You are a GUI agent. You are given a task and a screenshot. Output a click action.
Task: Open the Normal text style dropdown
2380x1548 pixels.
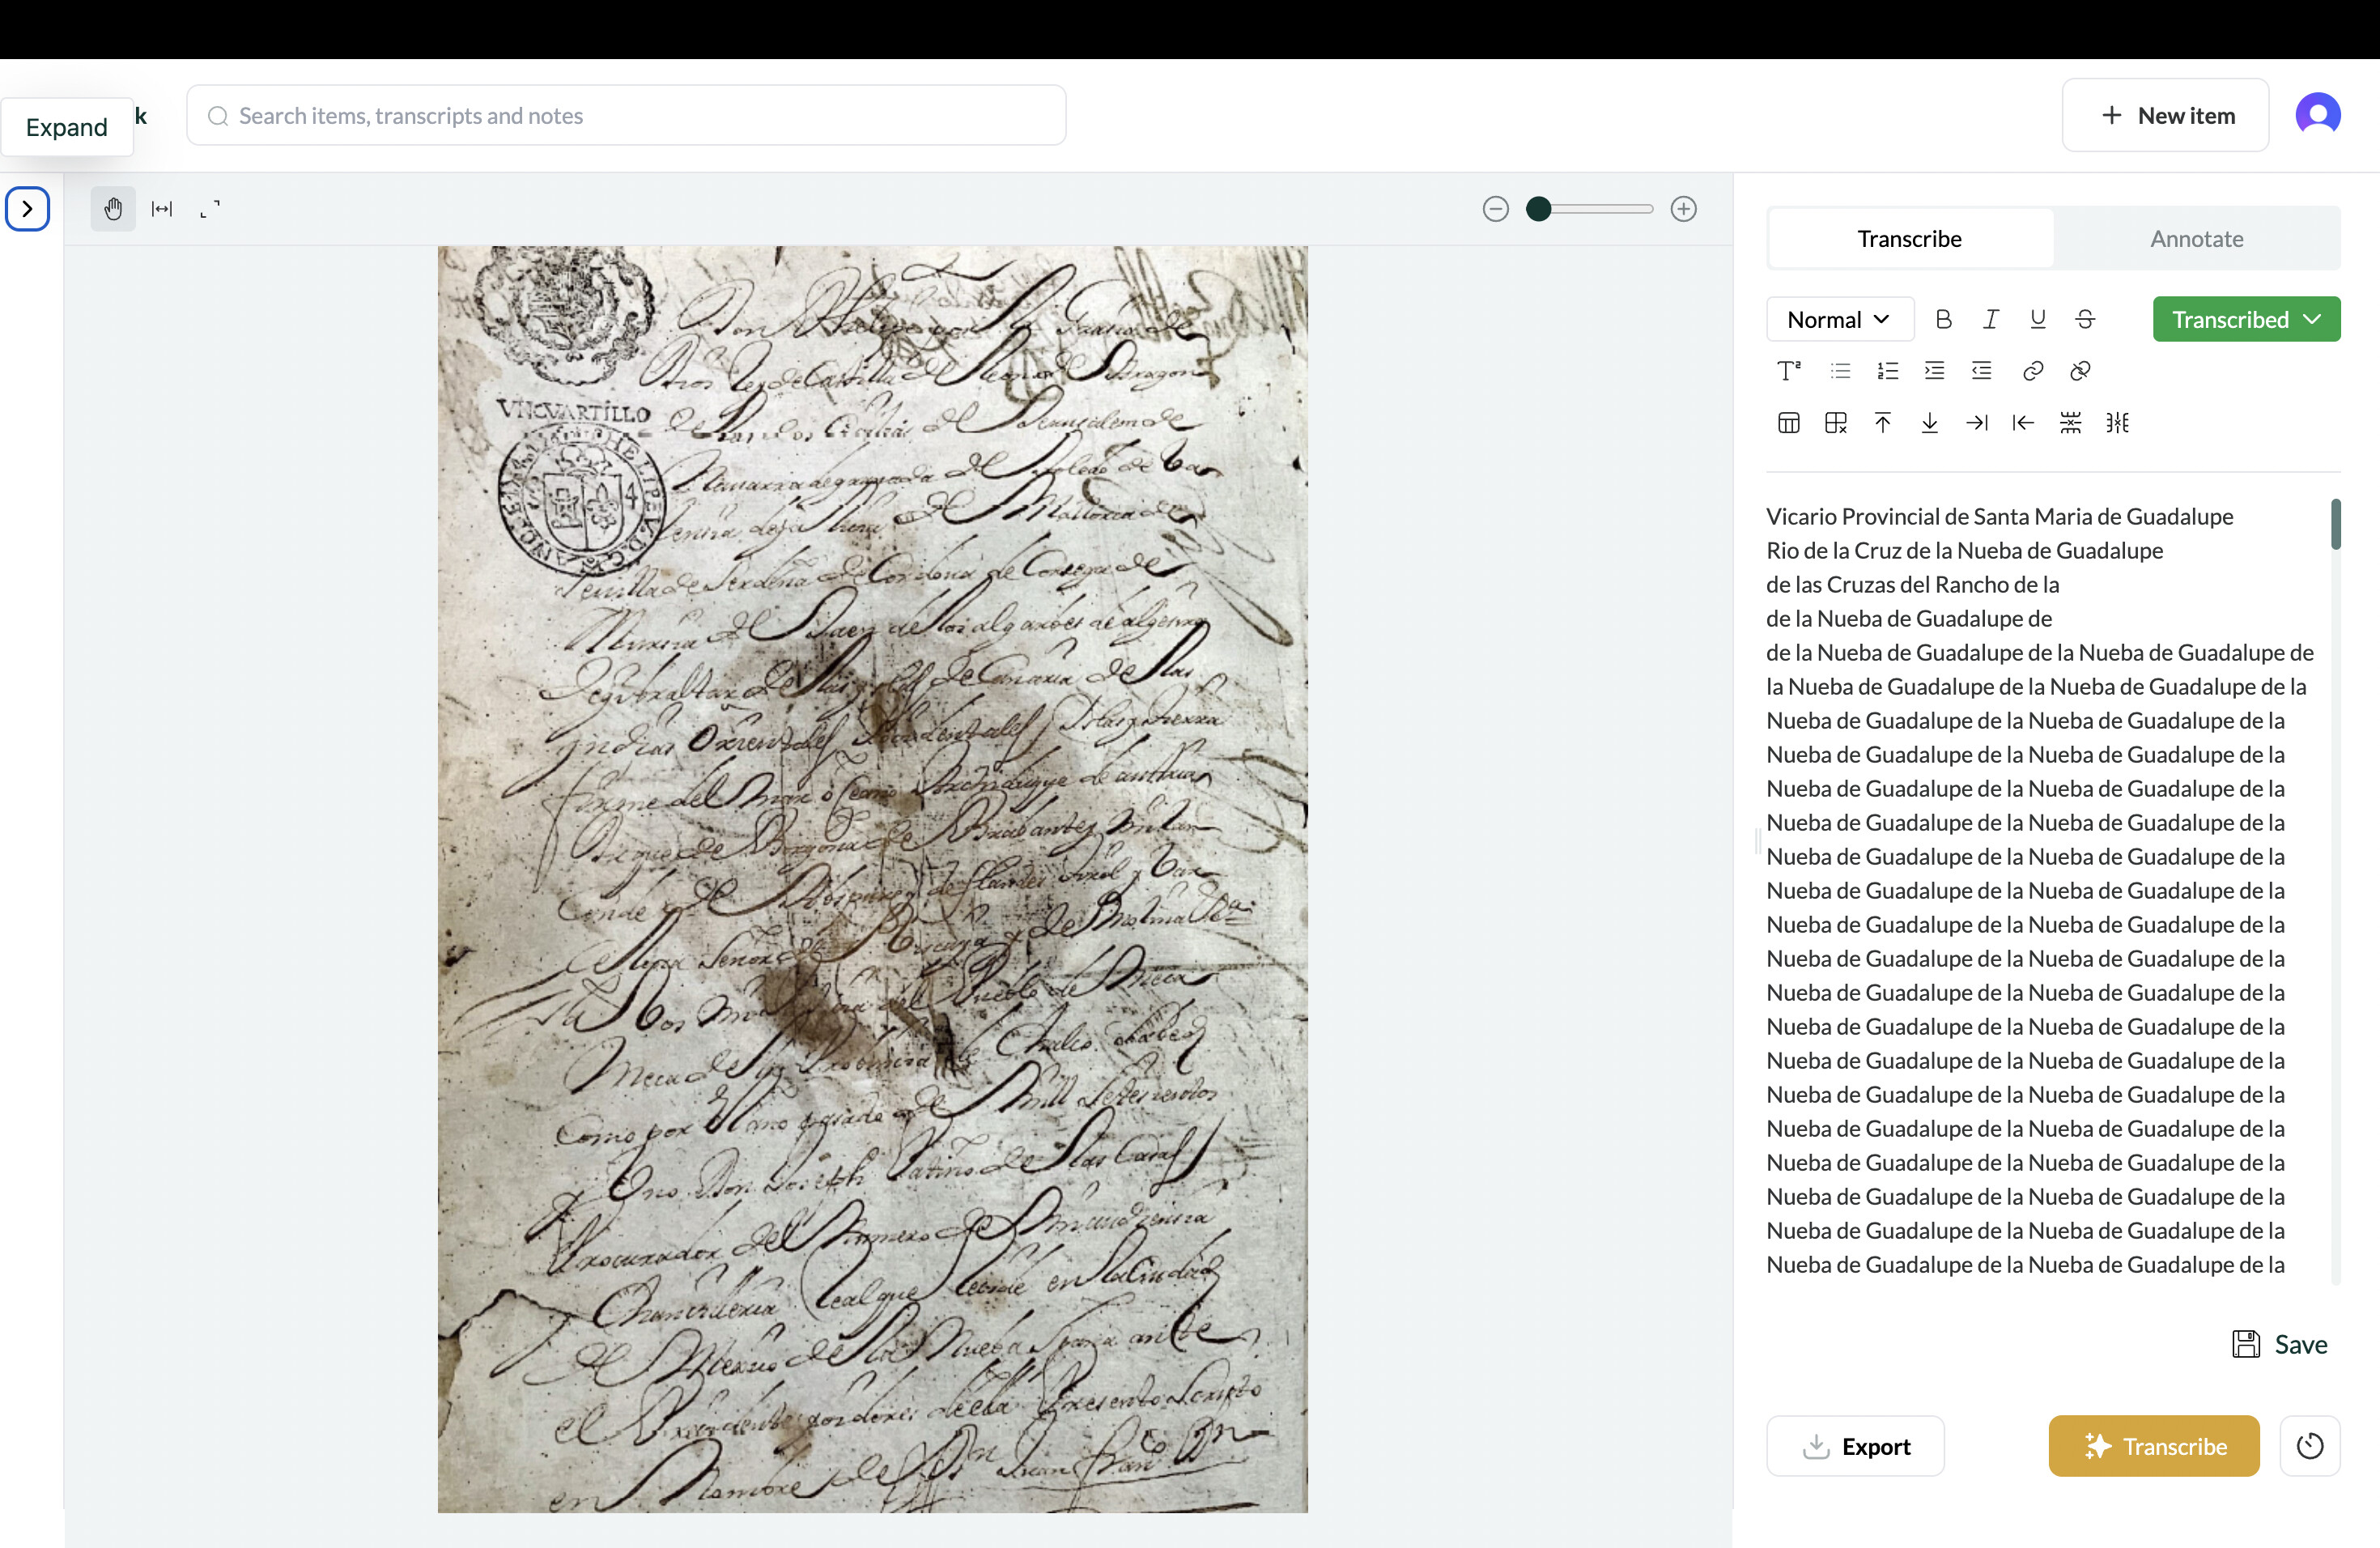coord(1838,320)
